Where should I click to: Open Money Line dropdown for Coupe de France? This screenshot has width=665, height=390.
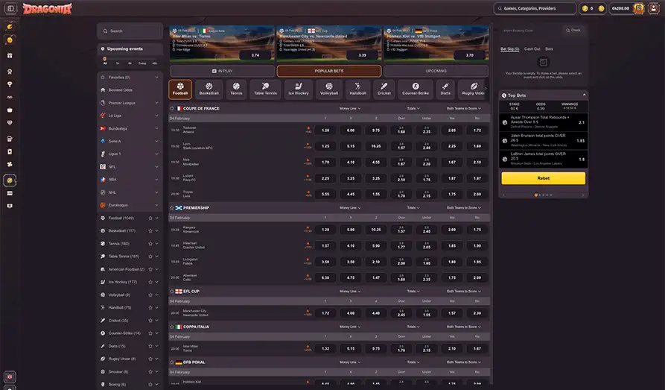[x=350, y=108]
